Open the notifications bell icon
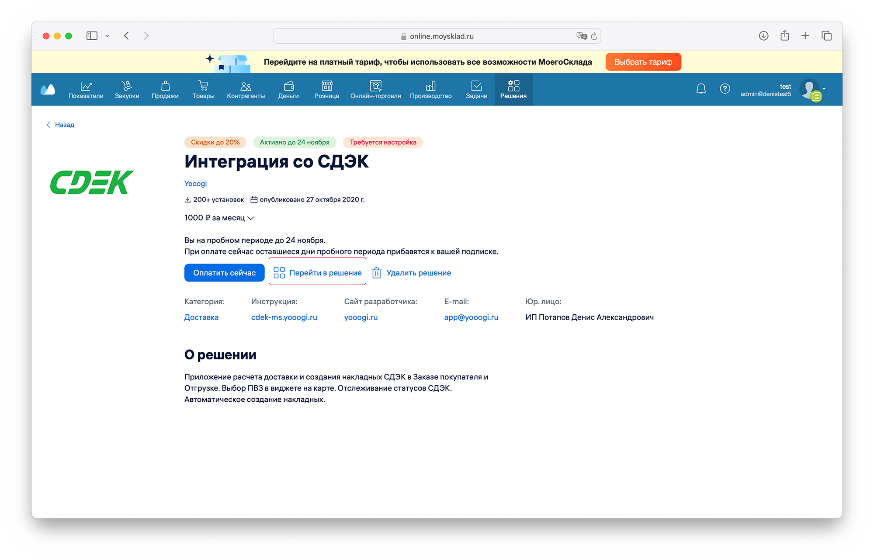 [701, 89]
